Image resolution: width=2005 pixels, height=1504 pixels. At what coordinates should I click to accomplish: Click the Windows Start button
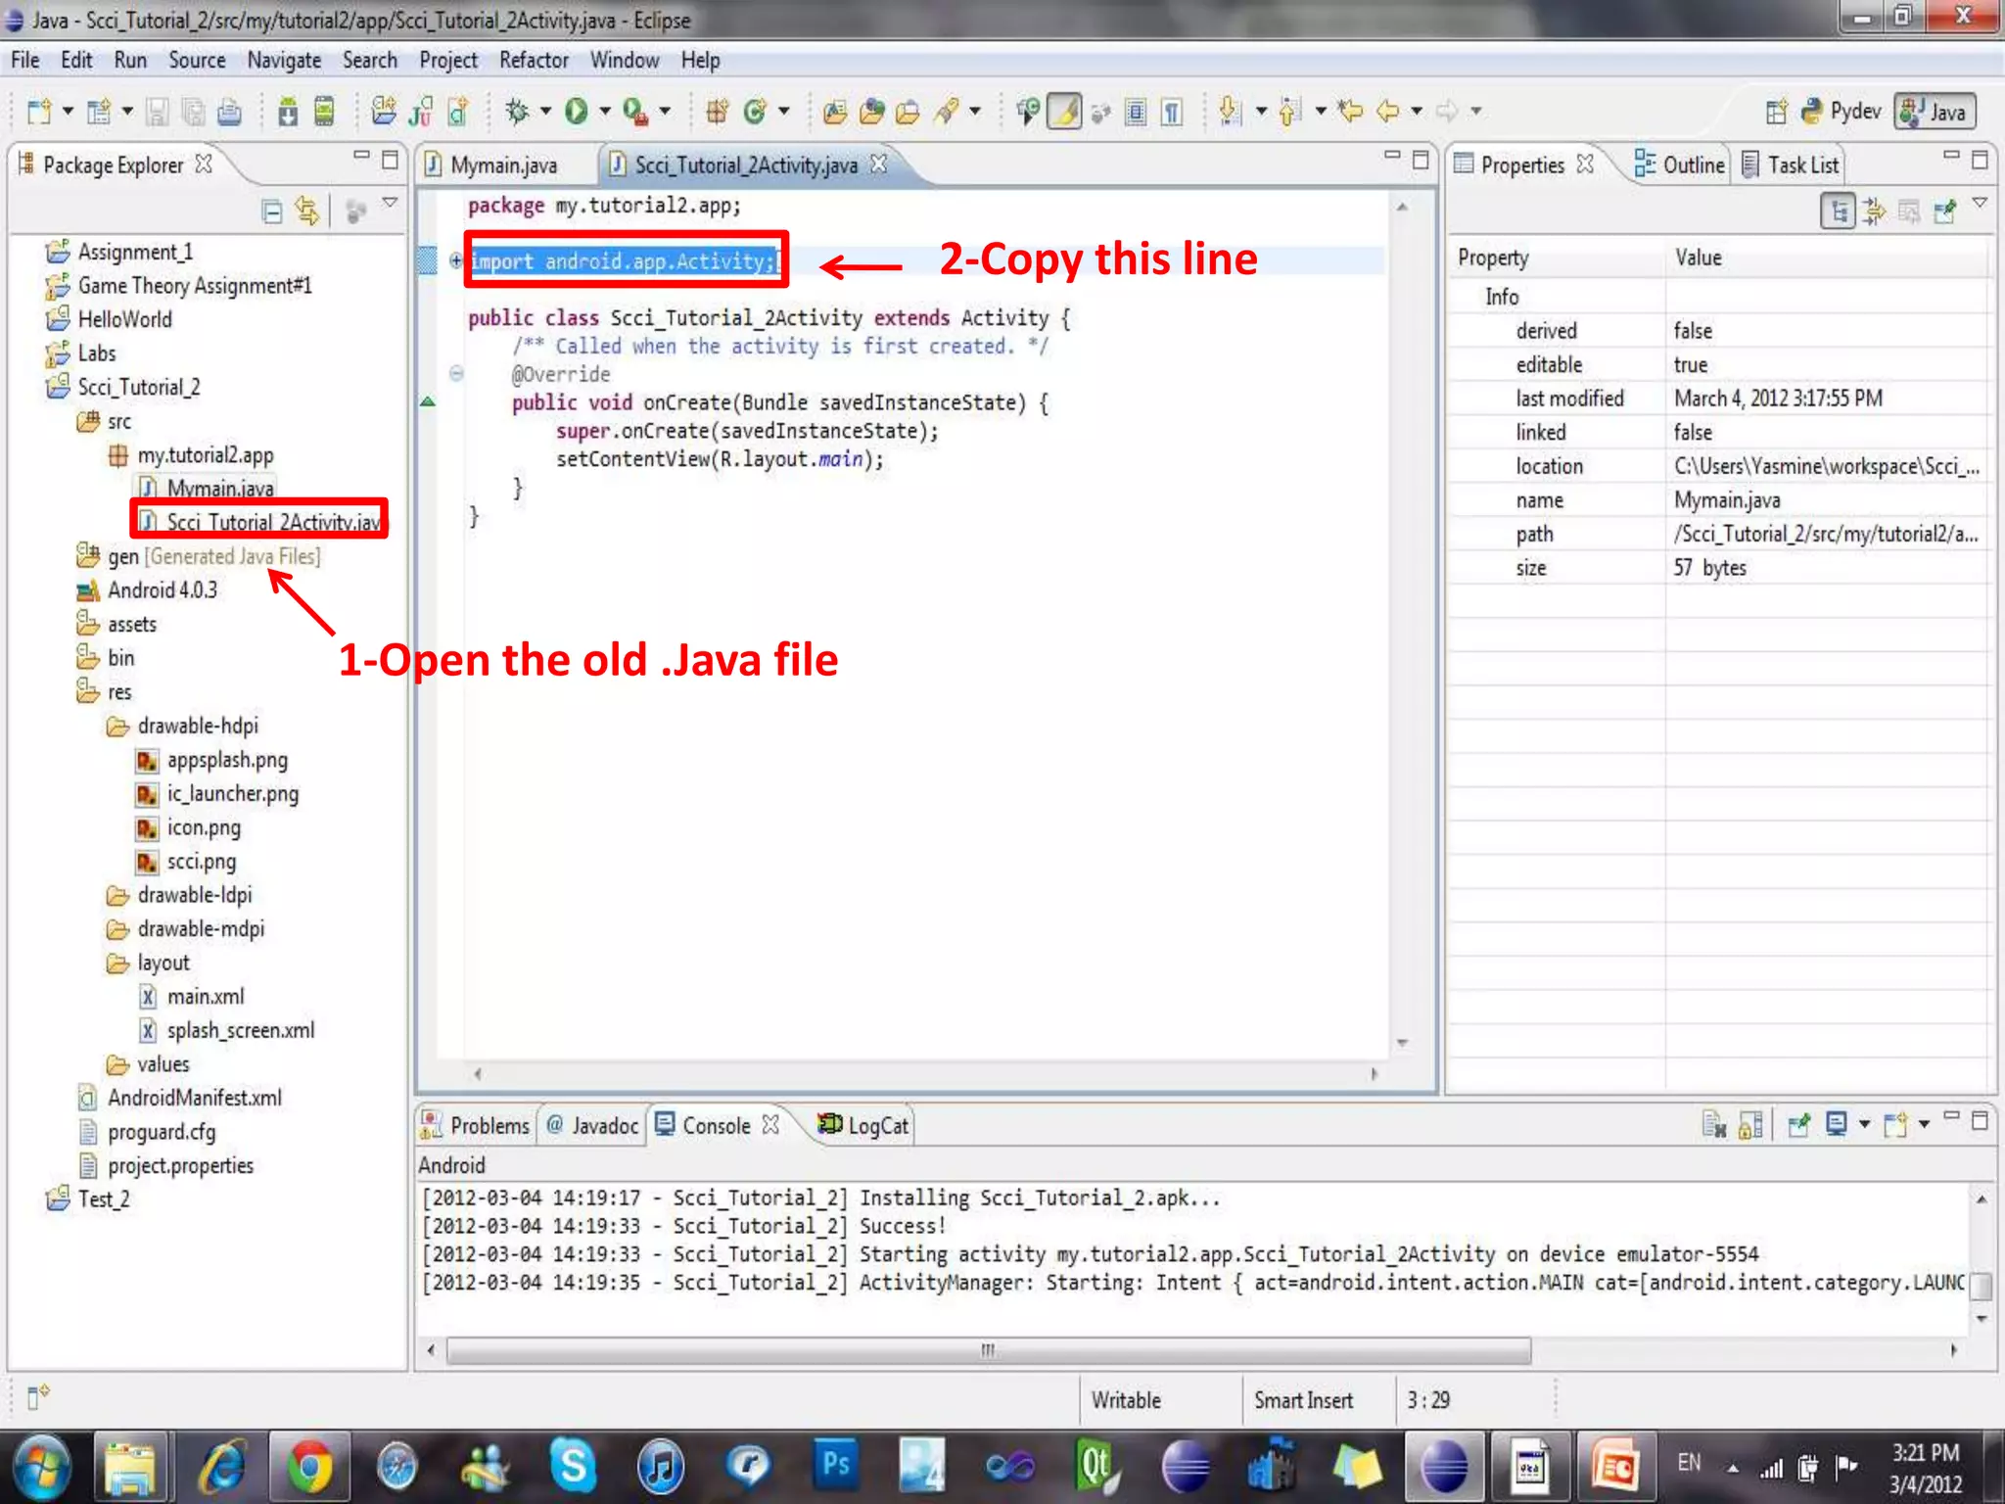click(x=41, y=1467)
